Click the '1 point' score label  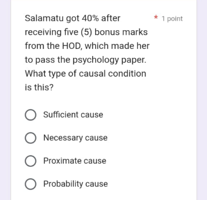[x=172, y=19]
